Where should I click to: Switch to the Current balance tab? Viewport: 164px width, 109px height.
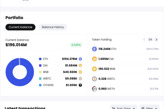click(20, 27)
